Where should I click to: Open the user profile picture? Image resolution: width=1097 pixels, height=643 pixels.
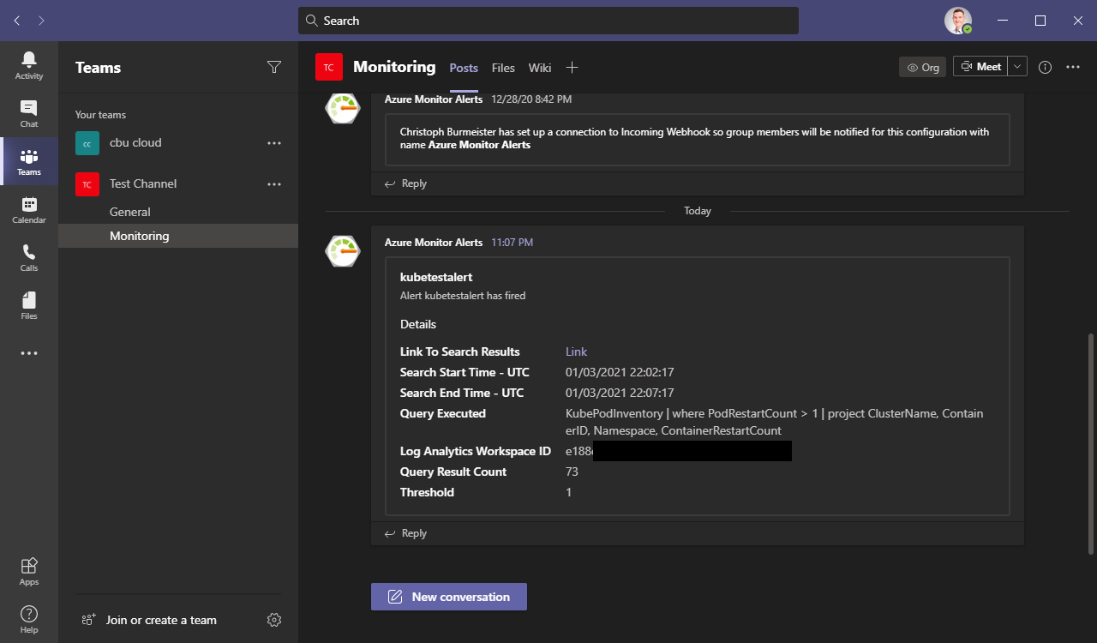958,21
